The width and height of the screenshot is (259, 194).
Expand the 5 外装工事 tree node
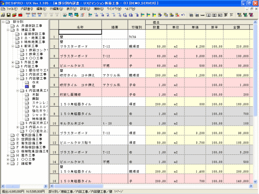(12, 62)
